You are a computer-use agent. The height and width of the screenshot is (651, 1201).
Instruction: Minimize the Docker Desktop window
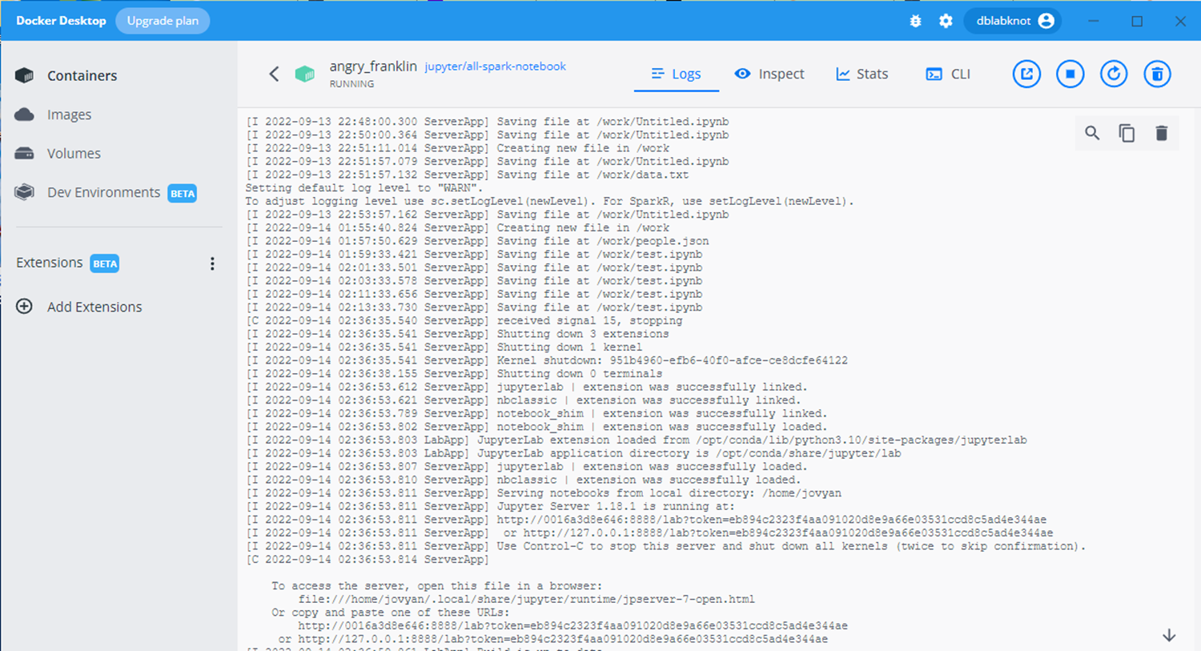pyautogui.click(x=1094, y=21)
